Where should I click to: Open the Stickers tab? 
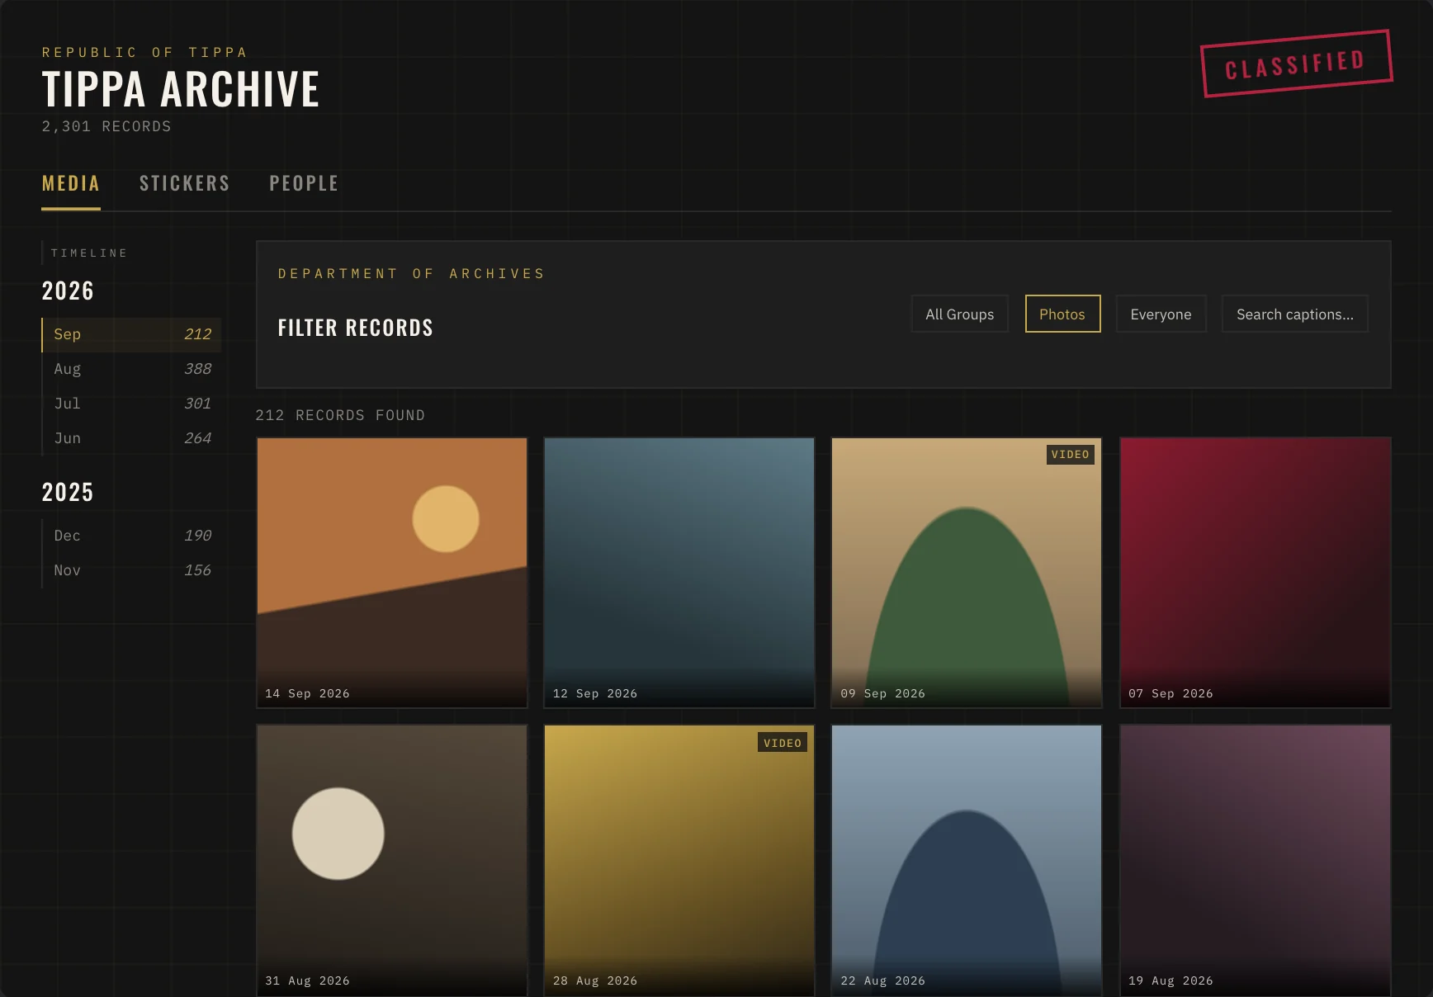(185, 184)
